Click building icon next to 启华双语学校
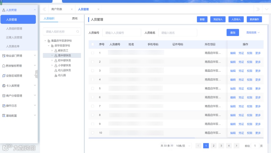Viewport: 271px width, 153px height. (x=52, y=46)
